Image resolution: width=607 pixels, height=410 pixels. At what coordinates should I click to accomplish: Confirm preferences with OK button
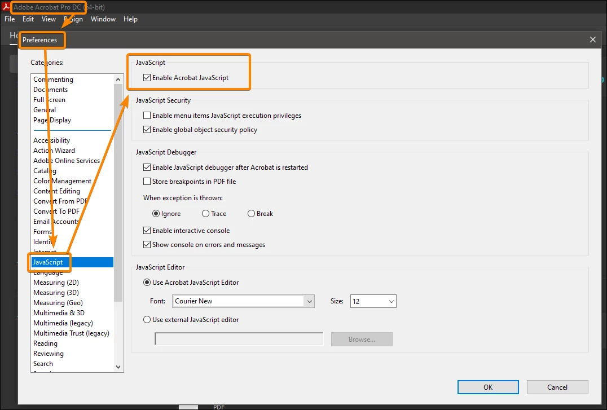(x=488, y=387)
